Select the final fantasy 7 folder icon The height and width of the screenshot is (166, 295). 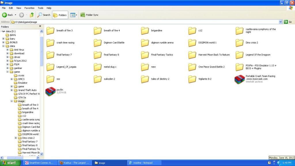pos(50,55)
